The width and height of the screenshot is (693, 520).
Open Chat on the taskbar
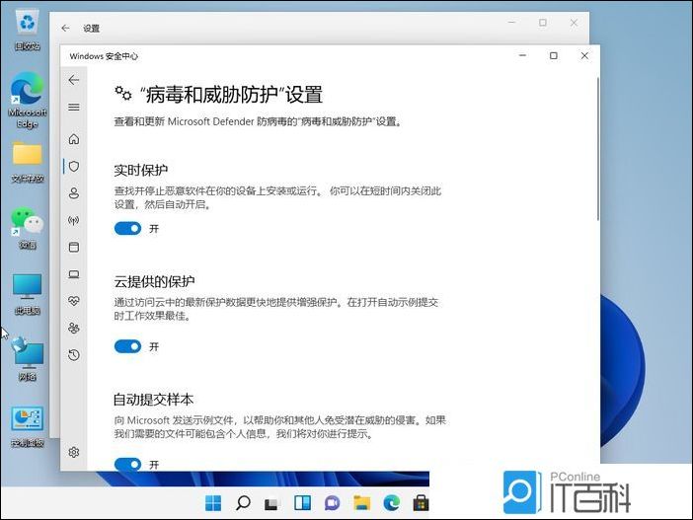coord(332,503)
